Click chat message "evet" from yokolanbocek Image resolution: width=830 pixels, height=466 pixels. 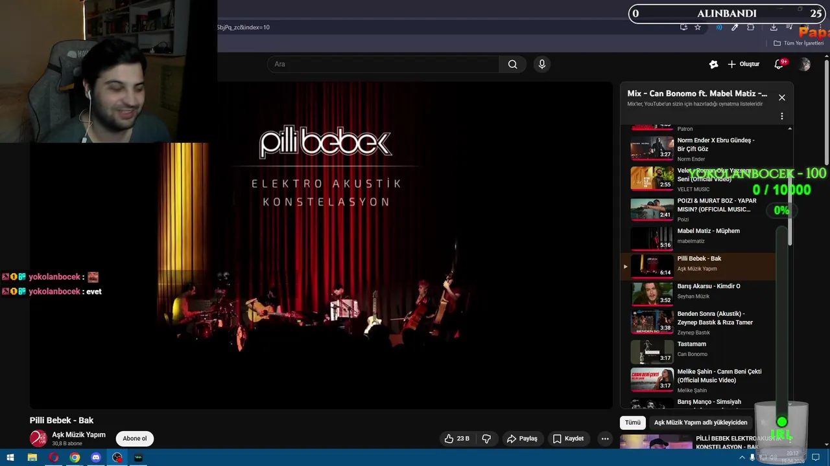[94, 291]
